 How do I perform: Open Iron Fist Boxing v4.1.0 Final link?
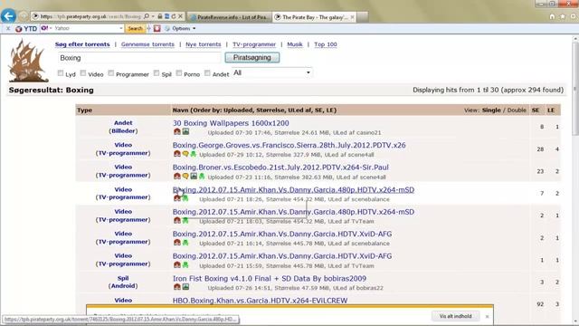coord(270,278)
